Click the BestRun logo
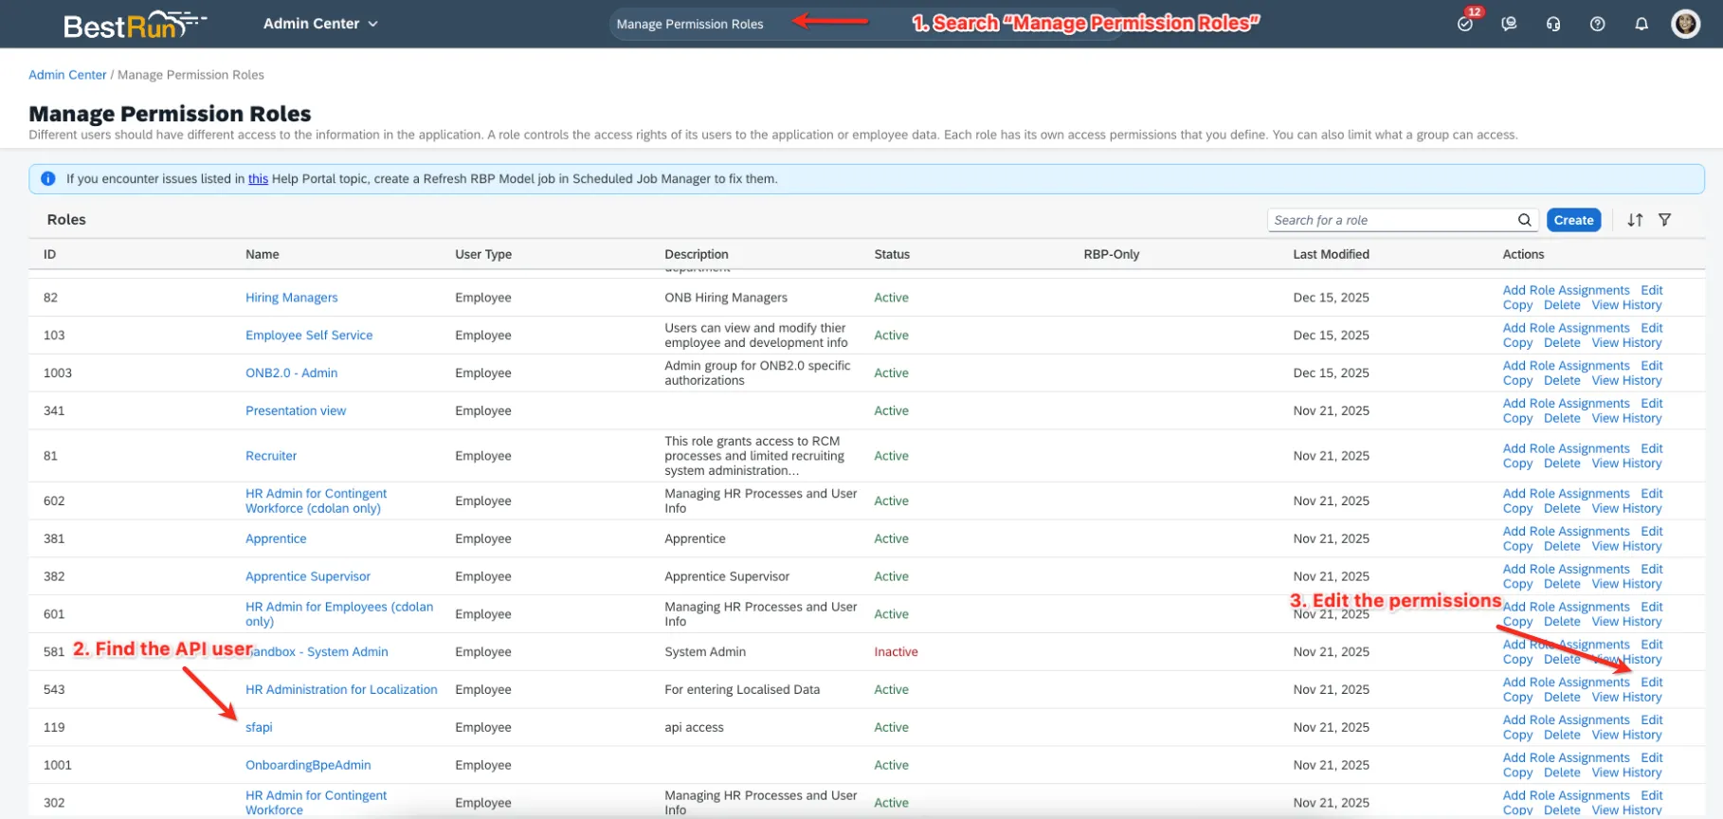1723x819 pixels. pos(133,25)
